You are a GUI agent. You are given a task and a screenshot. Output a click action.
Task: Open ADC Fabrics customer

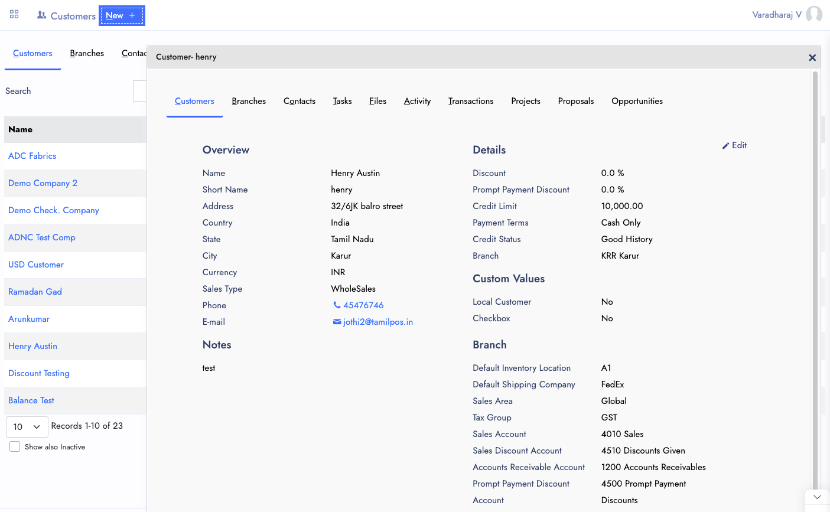(x=32, y=156)
